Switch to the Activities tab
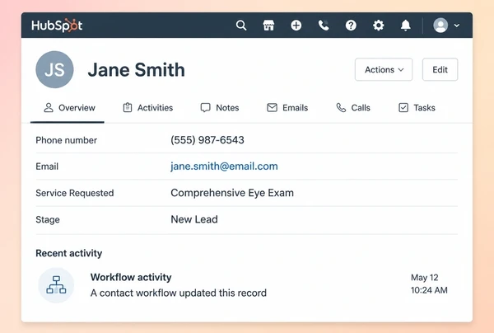The width and height of the screenshot is (494, 333). 147,108
